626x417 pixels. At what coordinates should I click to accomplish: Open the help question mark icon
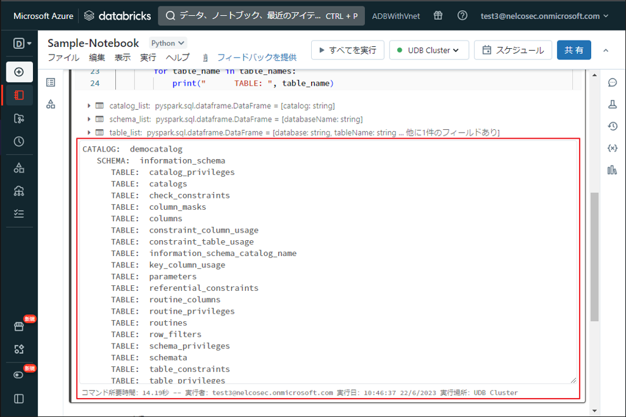point(463,16)
